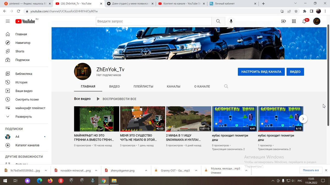Show next videos with carousel arrow
This screenshot has height=185, width=330.
[x=303, y=119]
